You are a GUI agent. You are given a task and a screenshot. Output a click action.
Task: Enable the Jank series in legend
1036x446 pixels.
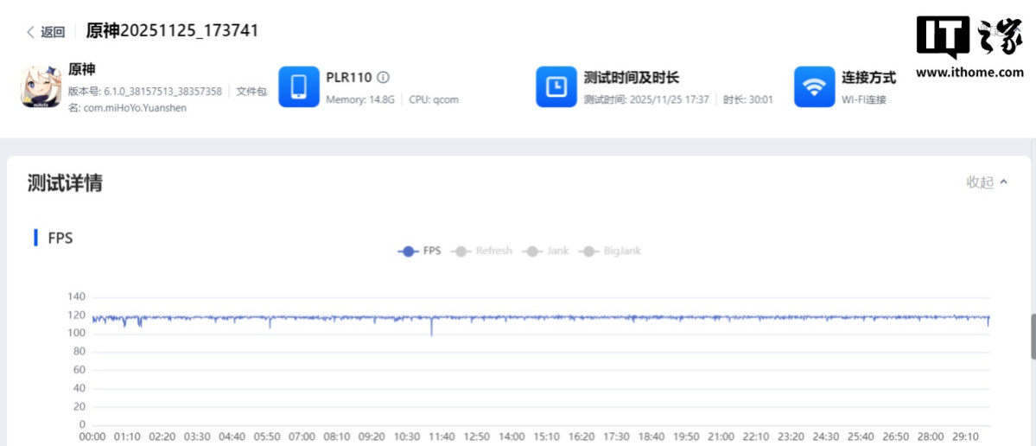tap(546, 251)
